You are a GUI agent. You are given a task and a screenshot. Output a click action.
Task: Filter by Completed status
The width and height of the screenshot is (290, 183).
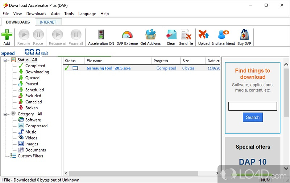coord(35,66)
